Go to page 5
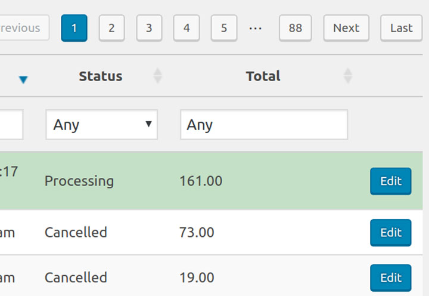This screenshot has height=296, width=429. pyautogui.click(x=224, y=28)
